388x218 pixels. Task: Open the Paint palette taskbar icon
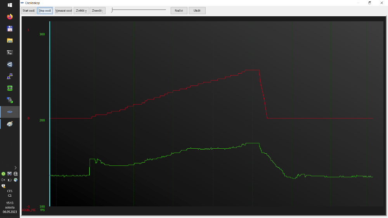[10, 124]
